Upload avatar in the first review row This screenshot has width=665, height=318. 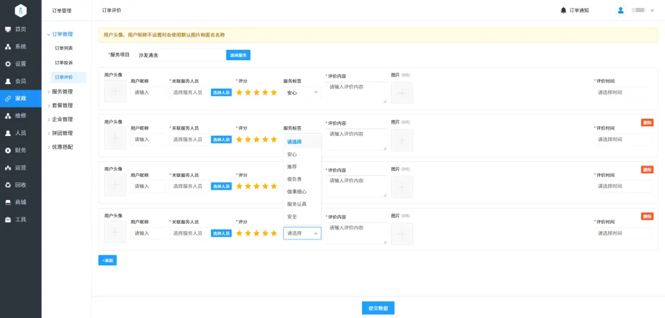pyautogui.click(x=115, y=91)
